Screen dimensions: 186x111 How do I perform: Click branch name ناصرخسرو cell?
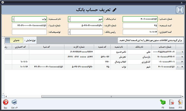[x=119, y=52]
